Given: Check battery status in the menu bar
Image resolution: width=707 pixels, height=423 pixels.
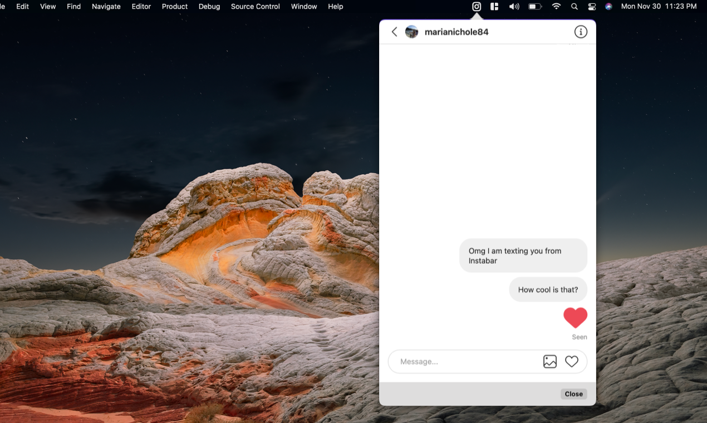Looking at the screenshot, I should click(535, 6).
